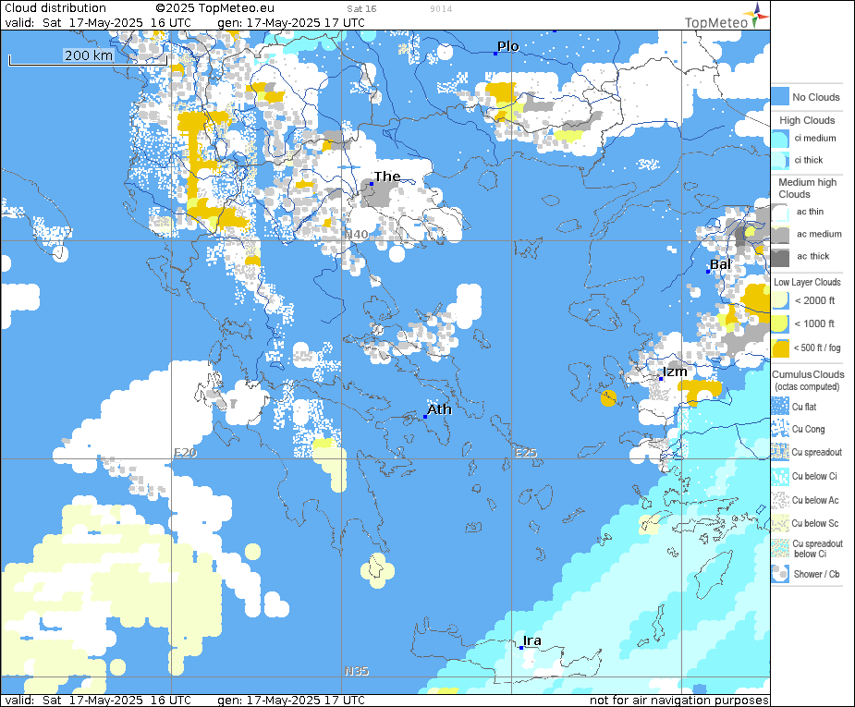Viewport: 855px width, 707px height.
Task: Select the Izm city label on the map
Action: pyautogui.click(x=675, y=372)
